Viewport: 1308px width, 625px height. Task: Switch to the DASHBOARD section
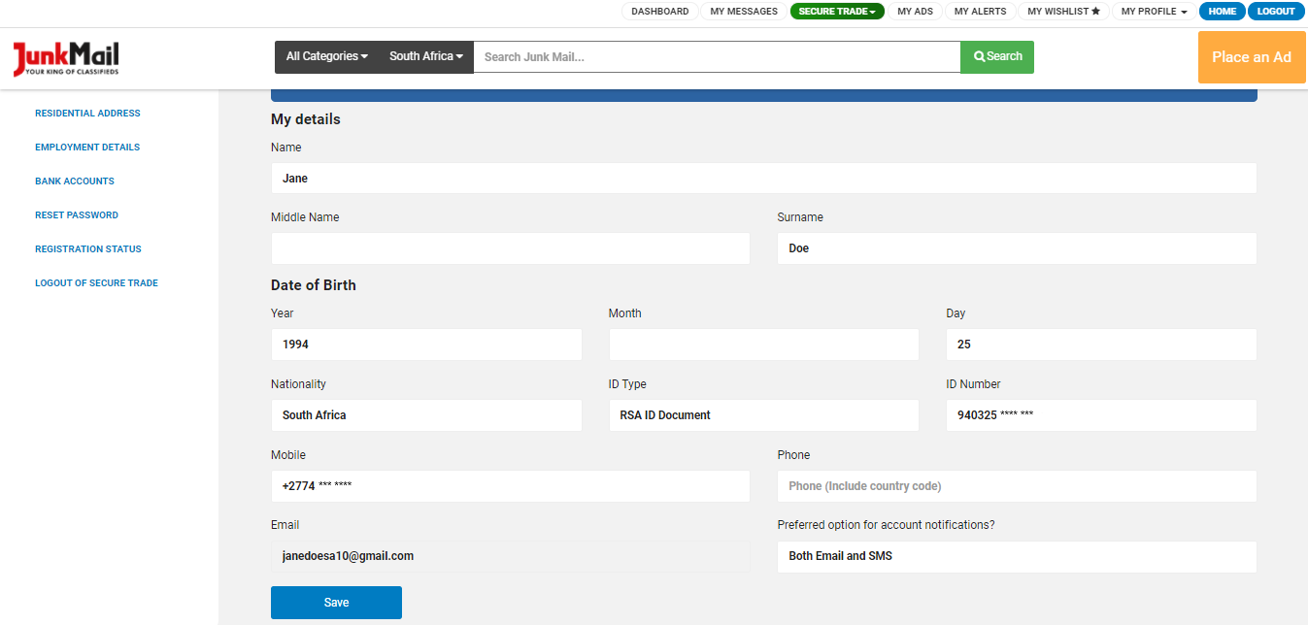tap(659, 11)
